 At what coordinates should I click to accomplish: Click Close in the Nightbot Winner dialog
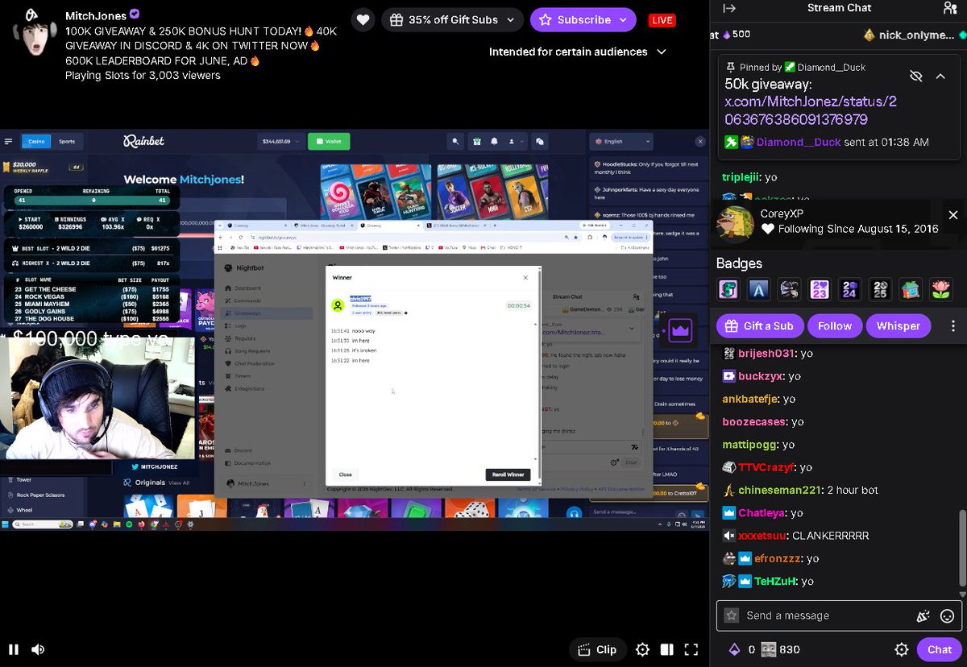[345, 474]
